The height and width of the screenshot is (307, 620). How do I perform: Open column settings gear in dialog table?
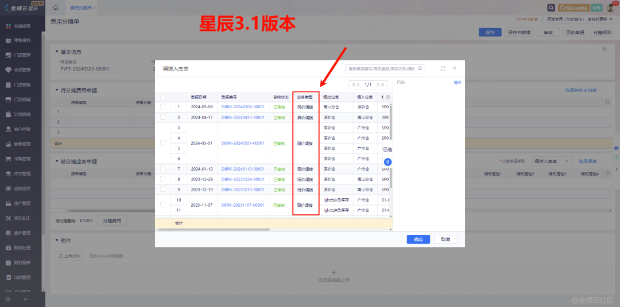click(x=387, y=97)
